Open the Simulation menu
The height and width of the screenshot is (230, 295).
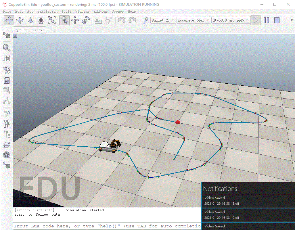point(47,11)
